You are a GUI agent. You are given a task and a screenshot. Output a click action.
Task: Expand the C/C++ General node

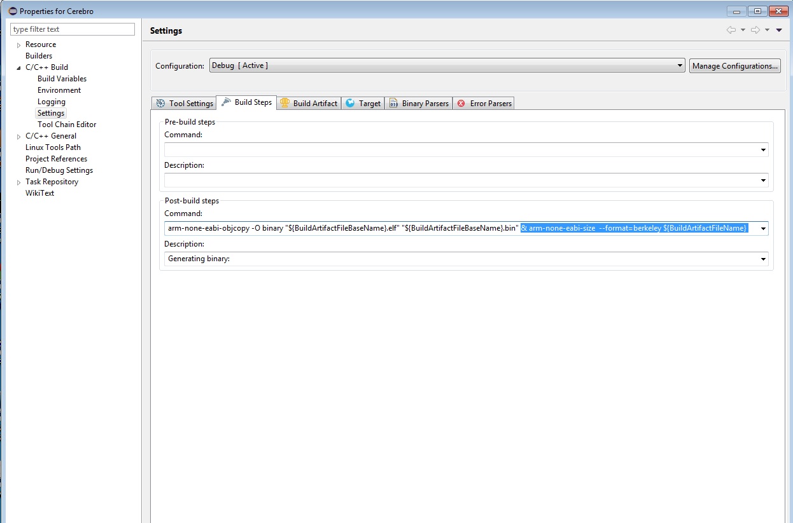pyautogui.click(x=18, y=136)
